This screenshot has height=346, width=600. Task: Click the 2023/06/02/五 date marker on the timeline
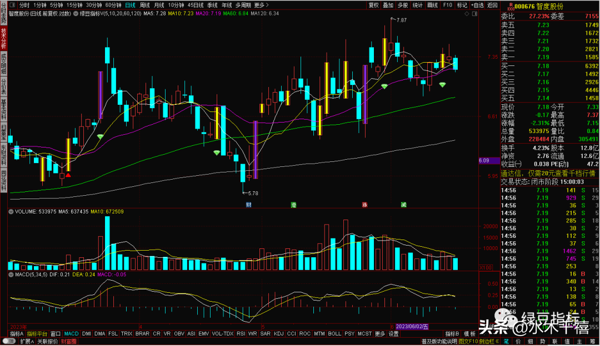click(x=412, y=327)
